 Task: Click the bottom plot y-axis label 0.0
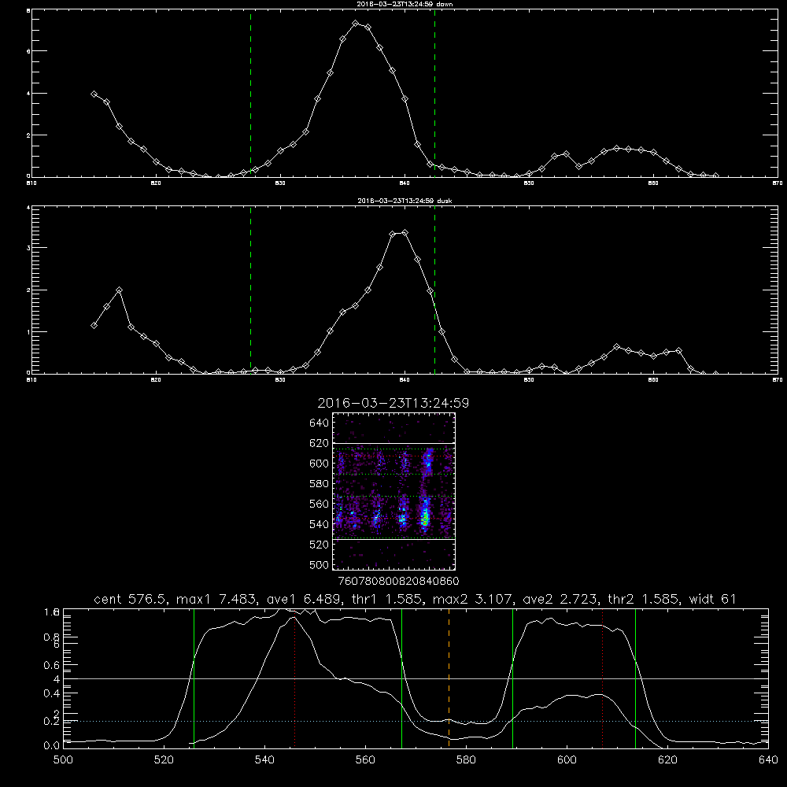click(x=52, y=745)
